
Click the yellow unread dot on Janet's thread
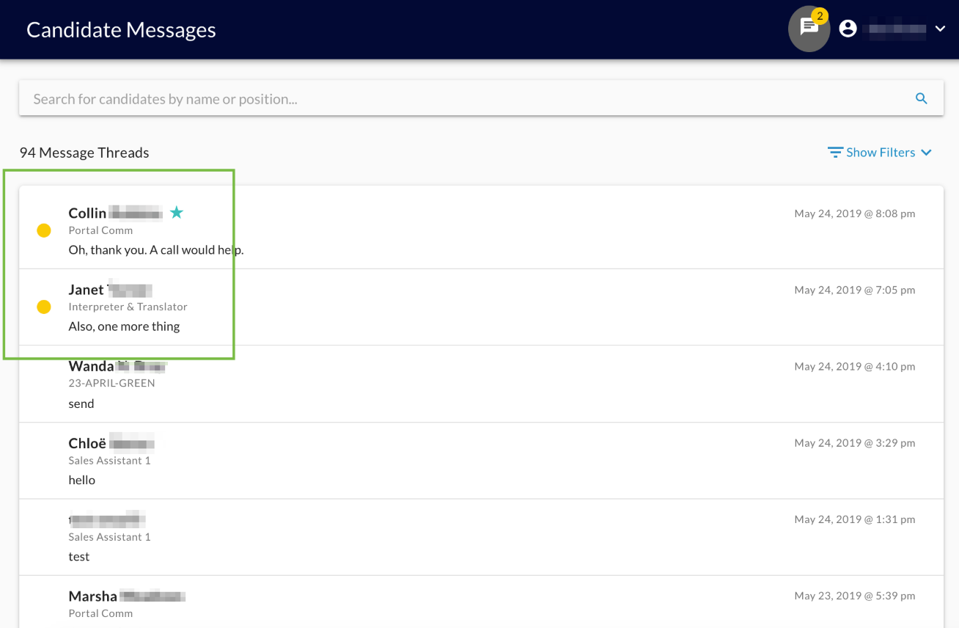tap(44, 307)
